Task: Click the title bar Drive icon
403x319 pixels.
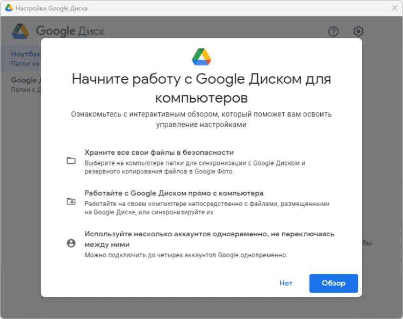Action: pyautogui.click(x=9, y=8)
